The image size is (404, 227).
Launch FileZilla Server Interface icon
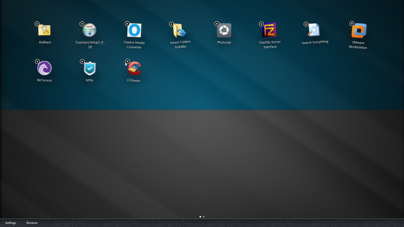(269, 30)
